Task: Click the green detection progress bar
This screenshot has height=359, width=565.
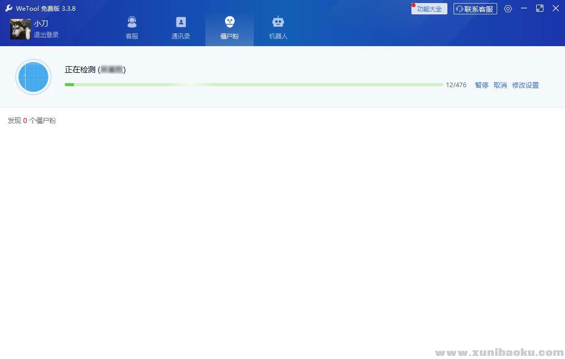Action: click(x=253, y=85)
